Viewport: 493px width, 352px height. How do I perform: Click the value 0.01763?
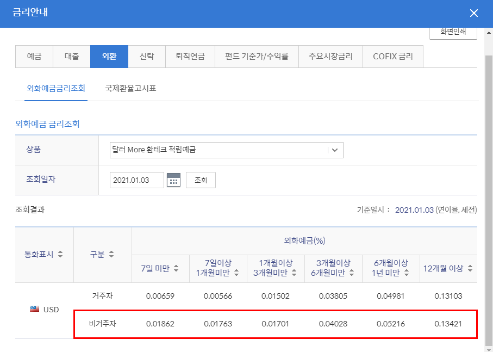click(218, 324)
